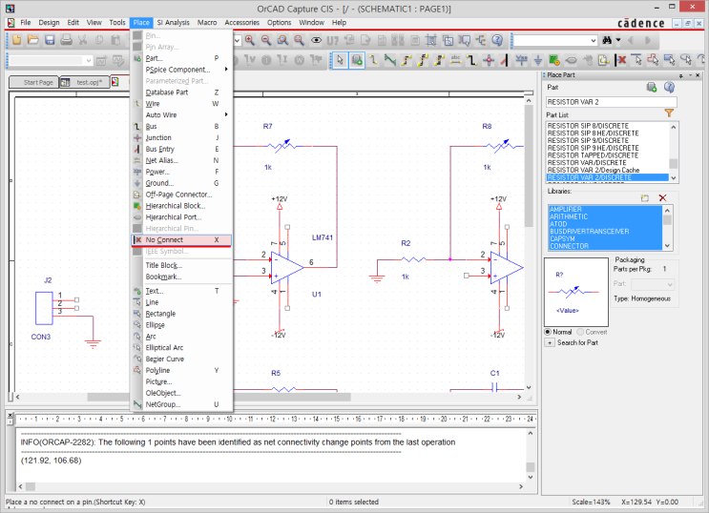Open the Auto Wire submenu

tap(182, 114)
